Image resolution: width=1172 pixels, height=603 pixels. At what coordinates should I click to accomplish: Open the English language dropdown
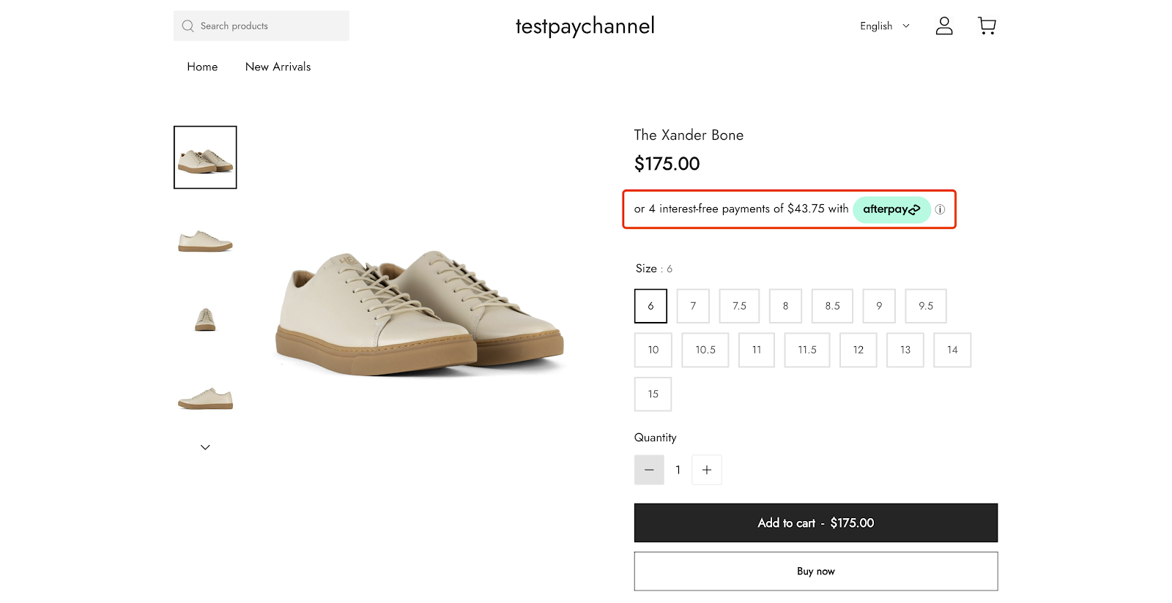click(x=885, y=26)
